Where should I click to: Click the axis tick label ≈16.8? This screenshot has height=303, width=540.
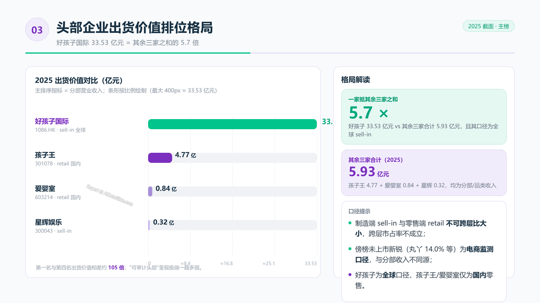point(227,263)
